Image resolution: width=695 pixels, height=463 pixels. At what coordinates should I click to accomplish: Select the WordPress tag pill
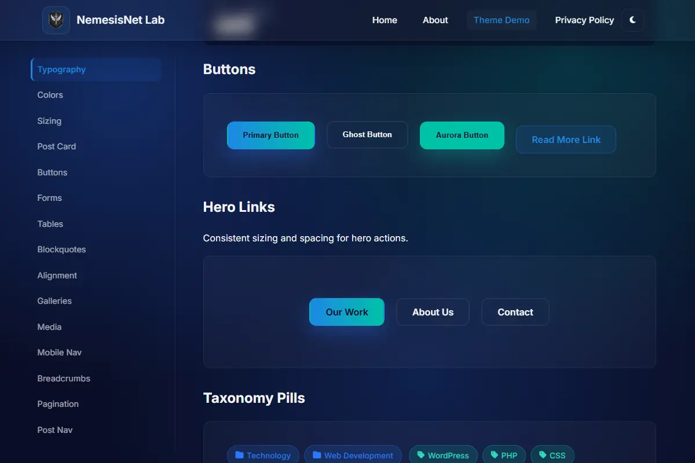tap(443, 455)
